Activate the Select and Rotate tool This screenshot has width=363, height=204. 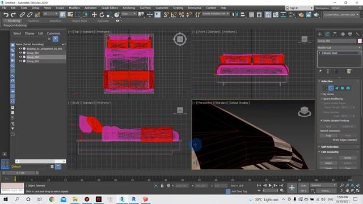click(x=102, y=15)
